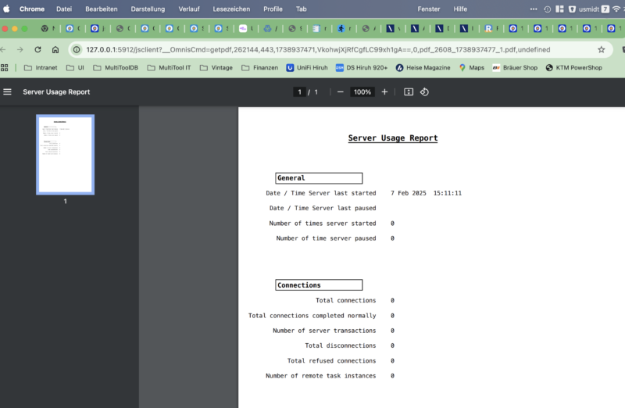Open the Lesezeichen menu
The image size is (625, 408).
coord(230,9)
